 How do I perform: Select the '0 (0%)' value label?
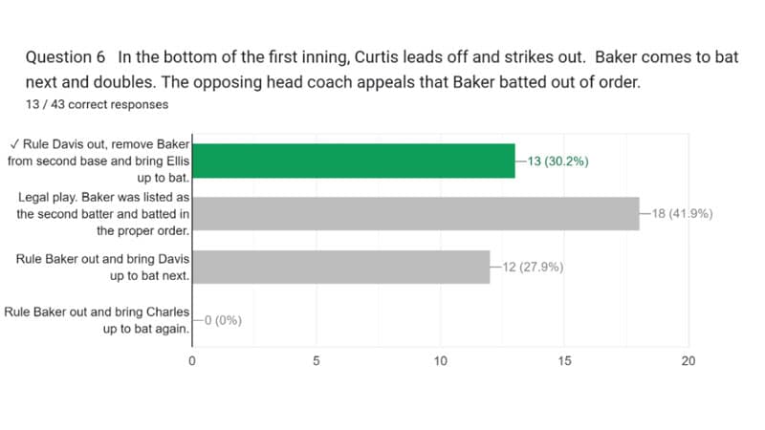(220, 320)
